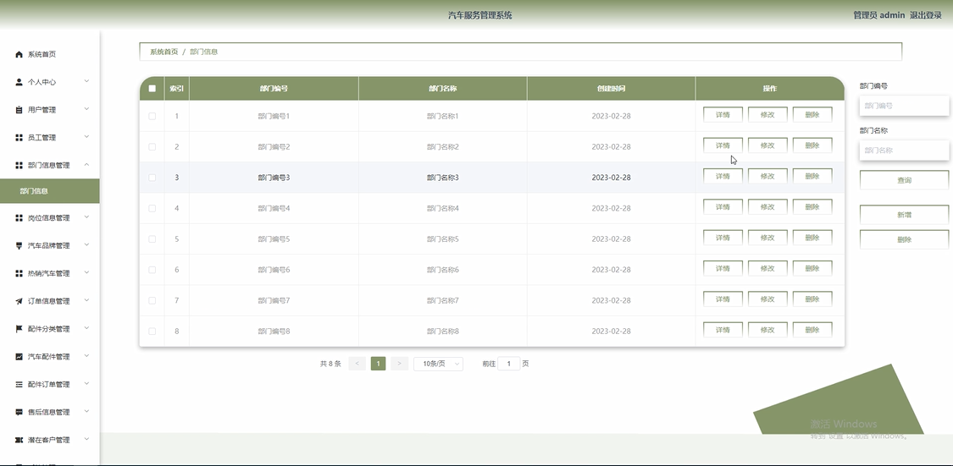Viewport: 953px width, 466px height.
Task: Expand the 订单信息管理 menu chevron
Action: pyautogui.click(x=86, y=300)
